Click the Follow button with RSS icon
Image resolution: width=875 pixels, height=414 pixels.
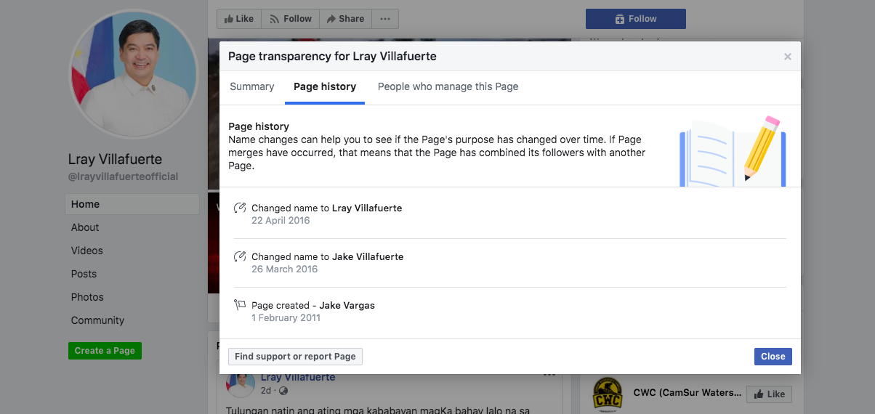coord(290,19)
